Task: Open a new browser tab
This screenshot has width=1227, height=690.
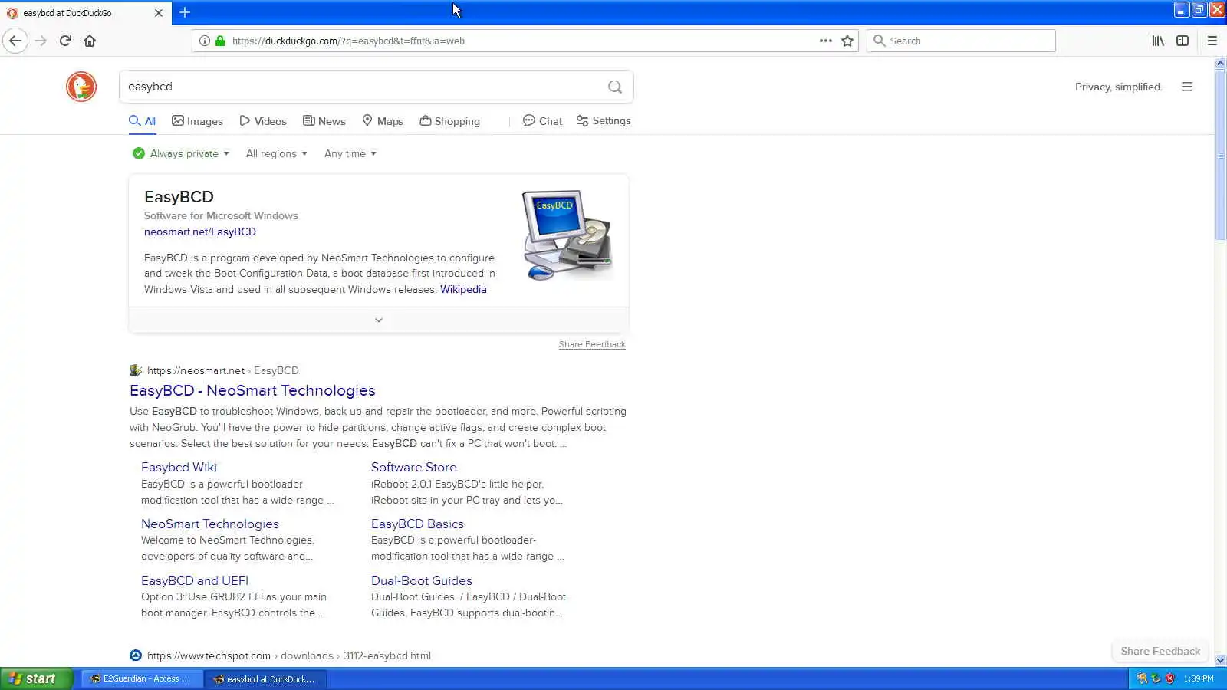Action: [x=185, y=12]
